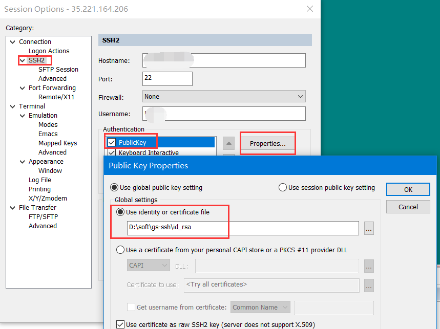
Task: Choose the CAPI or PKCS #11 certificate option
Action: [120, 250]
